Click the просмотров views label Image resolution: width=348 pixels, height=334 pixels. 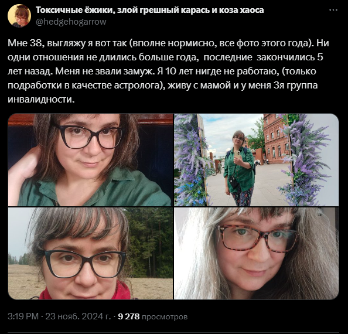(165, 317)
